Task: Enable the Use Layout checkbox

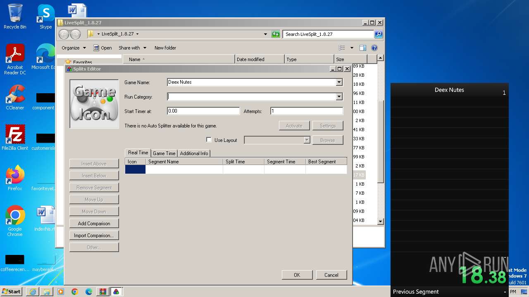Action: (209, 140)
